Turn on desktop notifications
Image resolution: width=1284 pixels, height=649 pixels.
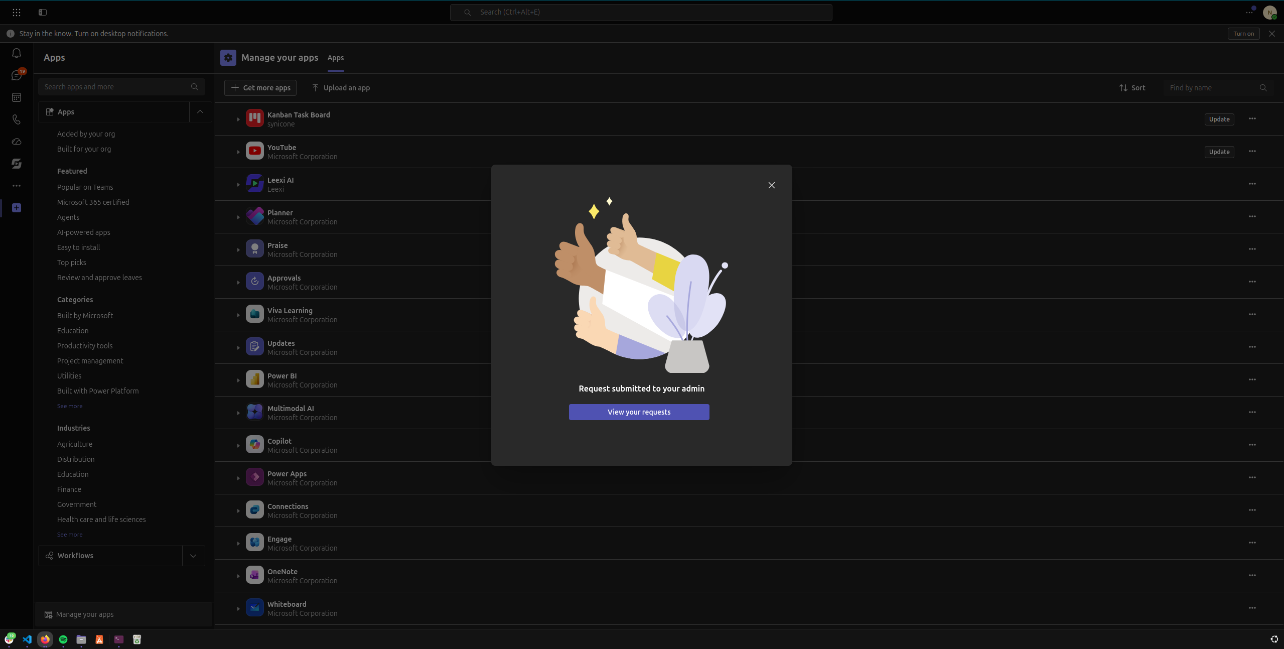pyautogui.click(x=1243, y=34)
